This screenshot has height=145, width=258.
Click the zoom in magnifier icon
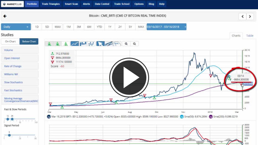(x=126, y=44)
